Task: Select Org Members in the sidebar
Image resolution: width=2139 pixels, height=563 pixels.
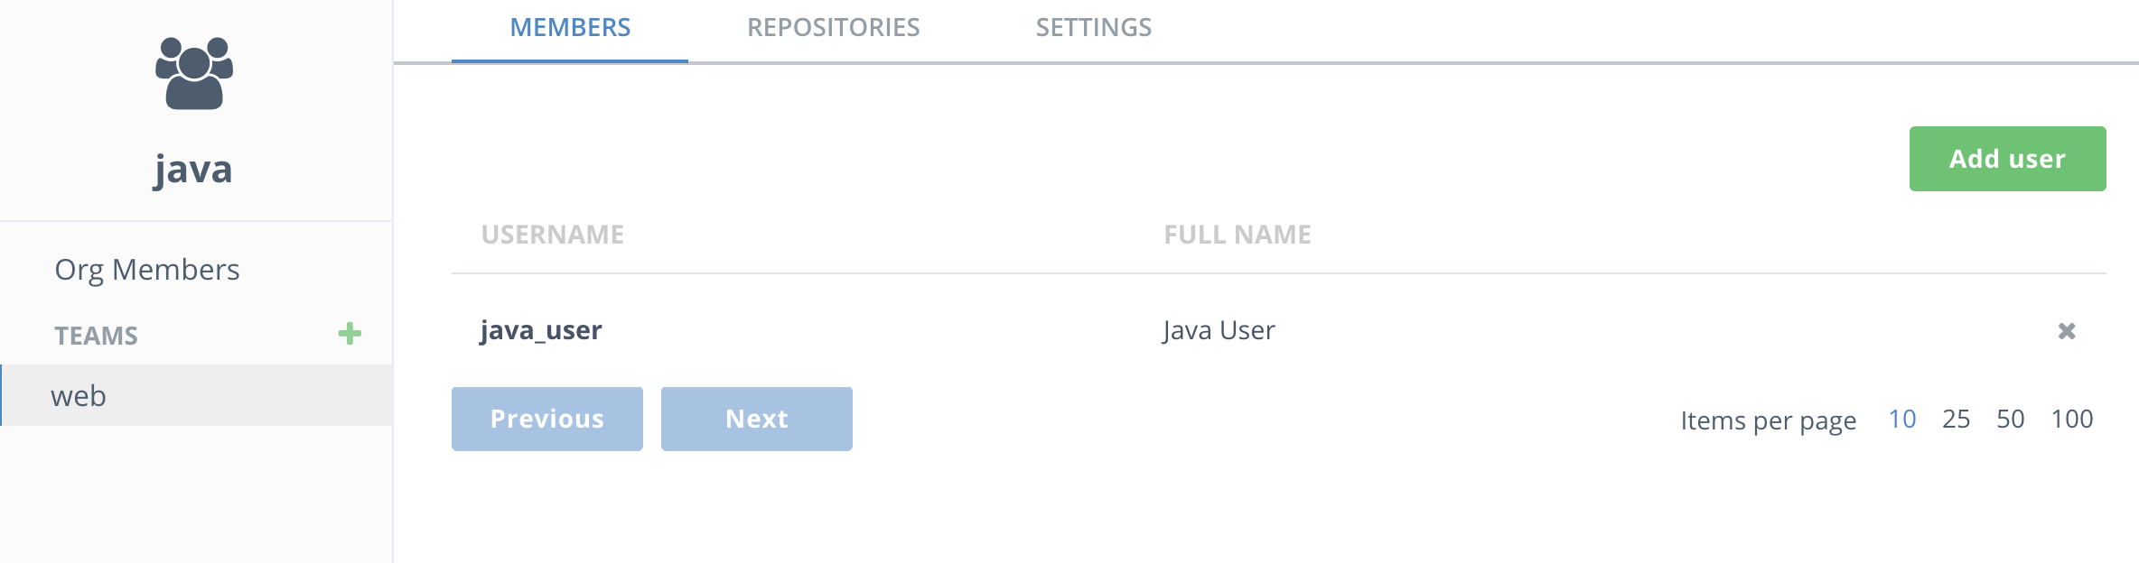Action: pos(147,270)
